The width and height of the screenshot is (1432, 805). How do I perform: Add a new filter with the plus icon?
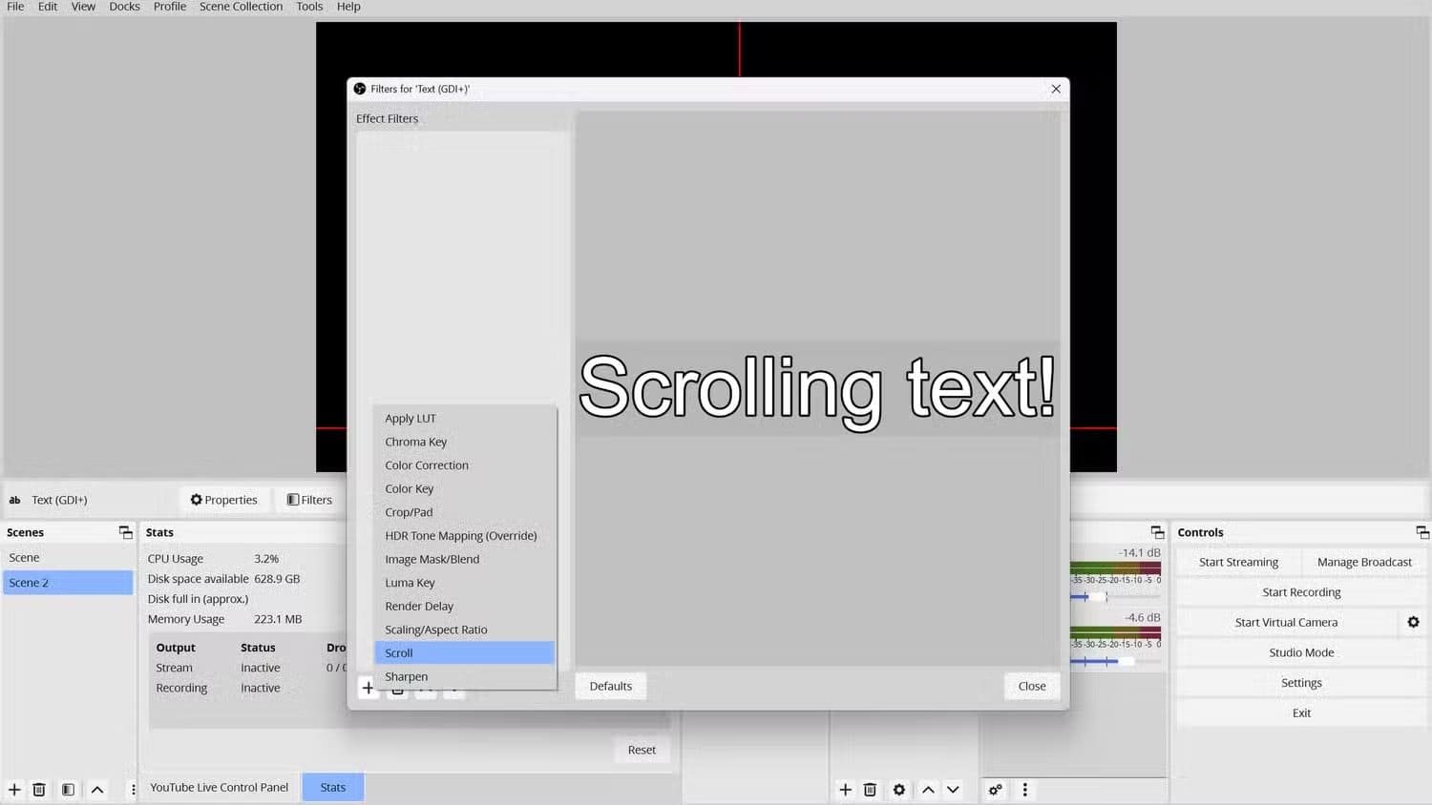click(368, 687)
